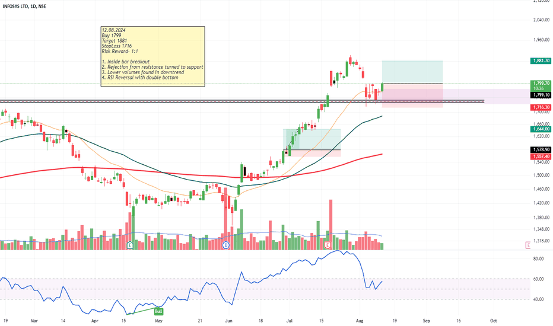
Task: Click the 'Sep' date axis label
Action: pyautogui.click(x=427, y=321)
